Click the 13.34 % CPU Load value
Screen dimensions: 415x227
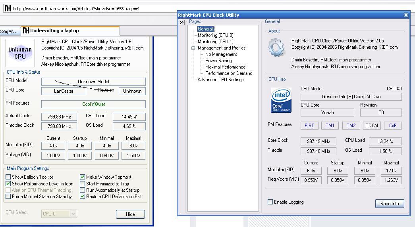tap(385, 141)
